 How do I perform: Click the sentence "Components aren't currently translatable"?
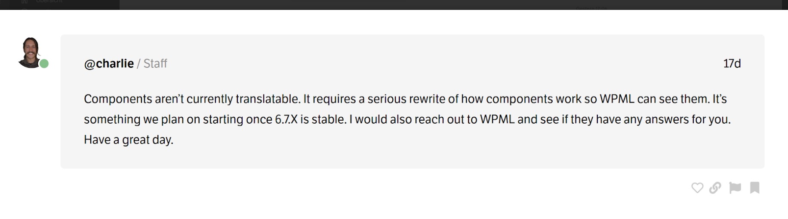click(x=191, y=99)
